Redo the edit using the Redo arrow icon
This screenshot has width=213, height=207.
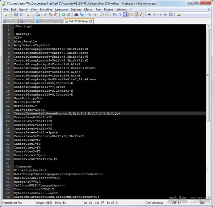69,15
